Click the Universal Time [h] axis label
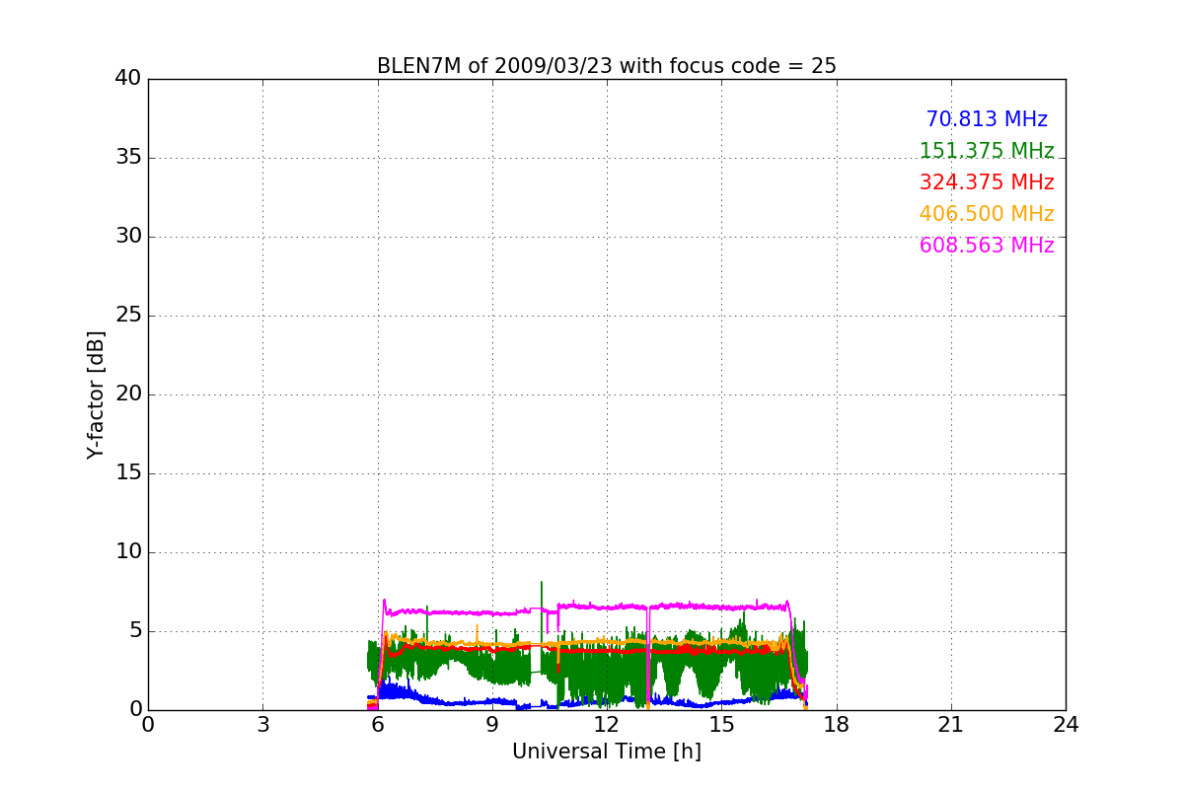1184x789 pixels. pyautogui.click(x=607, y=752)
